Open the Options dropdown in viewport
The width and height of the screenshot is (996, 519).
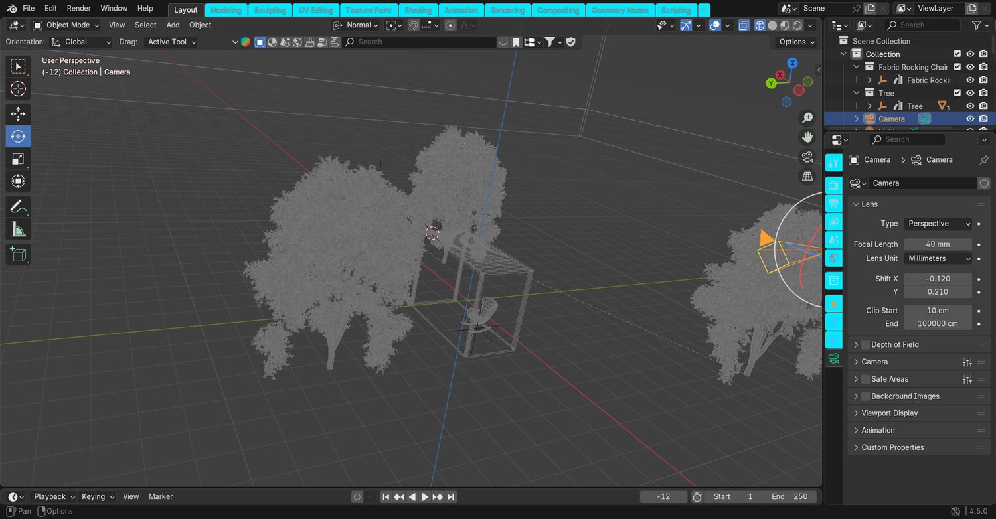click(x=795, y=42)
